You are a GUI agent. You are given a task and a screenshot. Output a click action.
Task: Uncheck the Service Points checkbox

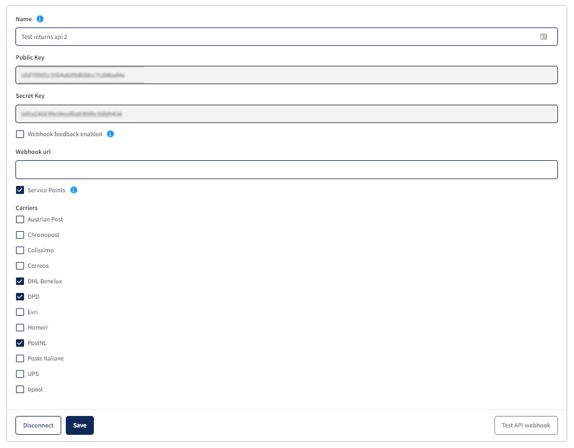click(x=20, y=190)
